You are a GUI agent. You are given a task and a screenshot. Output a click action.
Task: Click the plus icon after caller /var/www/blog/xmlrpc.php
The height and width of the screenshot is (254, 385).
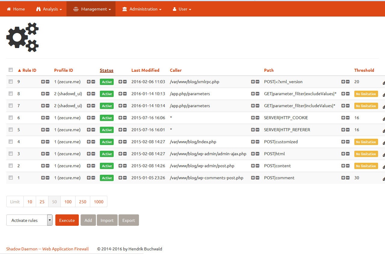pyautogui.click(x=253, y=82)
